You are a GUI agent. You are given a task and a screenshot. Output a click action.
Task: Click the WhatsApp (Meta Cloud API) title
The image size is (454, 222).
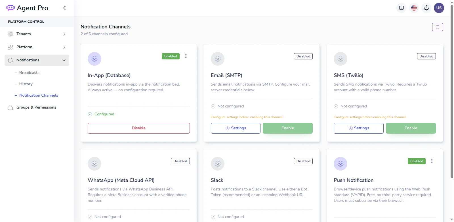[x=121, y=180]
